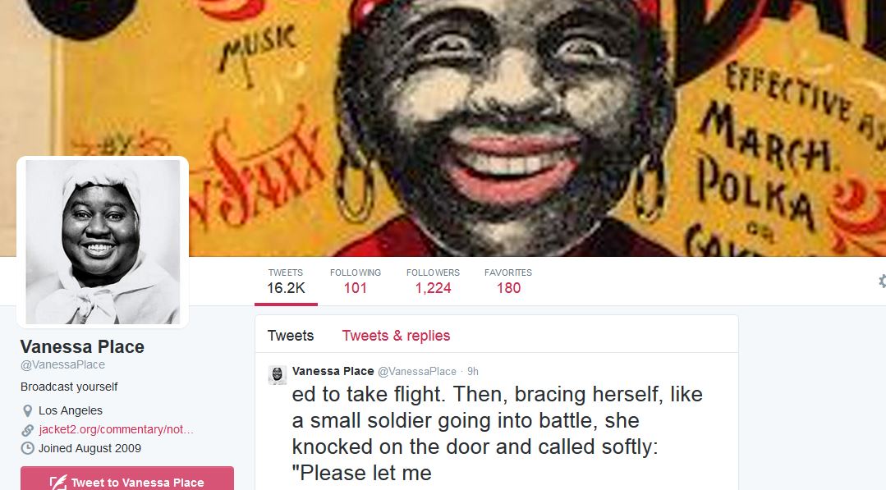The height and width of the screenshot is (490, 886).
Task: Visit the jacket2.org/commentary link
Action: [116, 429]
